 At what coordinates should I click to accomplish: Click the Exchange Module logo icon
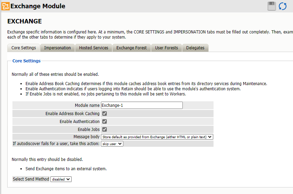point(6,6)
